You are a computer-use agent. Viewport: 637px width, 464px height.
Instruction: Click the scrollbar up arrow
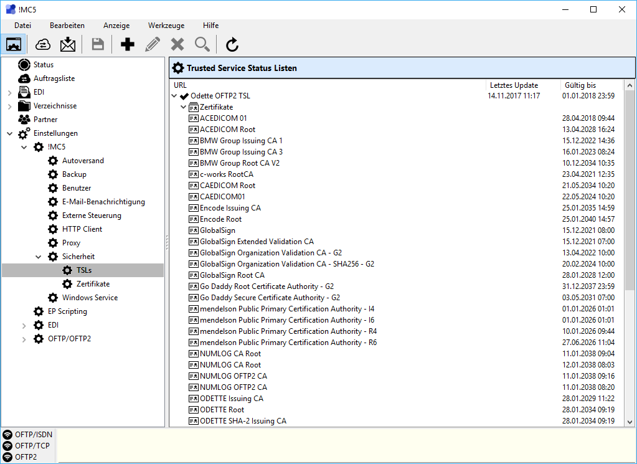click(x=630, y=85)
